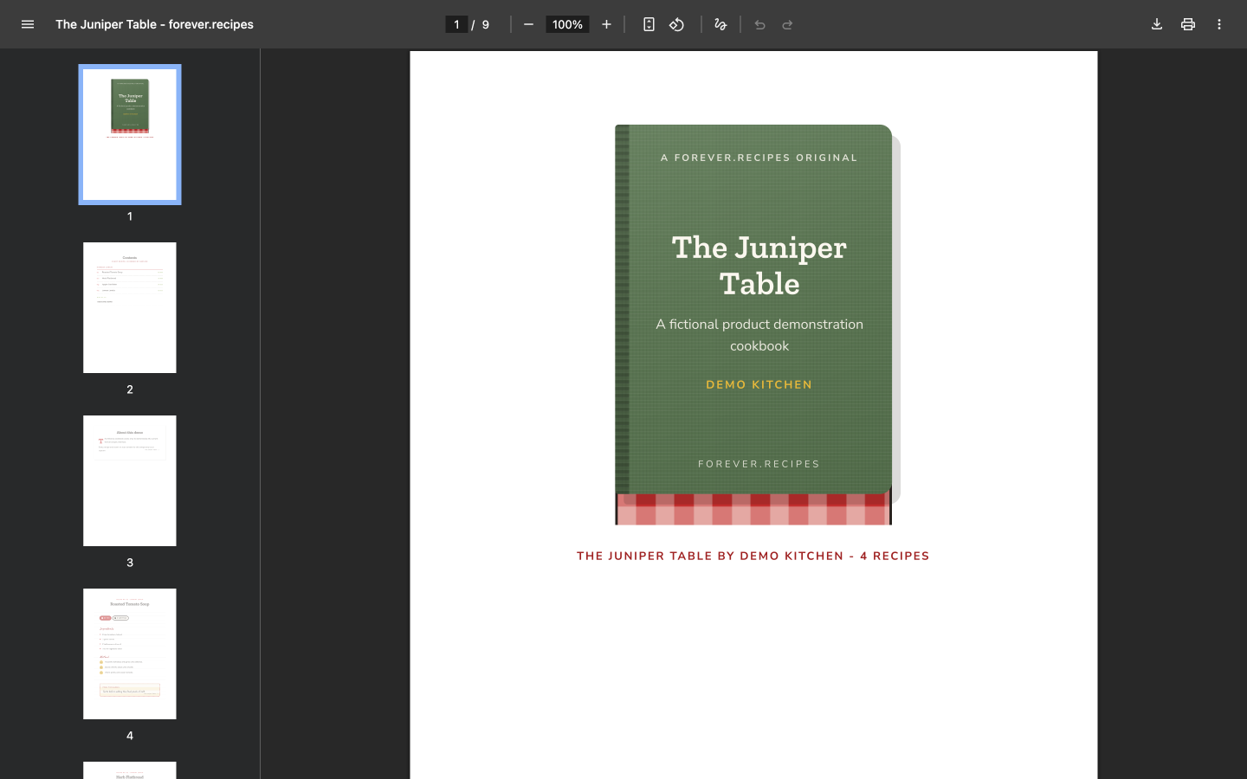Go to page 3 thumbnail
Viewport: 1247px width, 779px height.
(130, 480)
